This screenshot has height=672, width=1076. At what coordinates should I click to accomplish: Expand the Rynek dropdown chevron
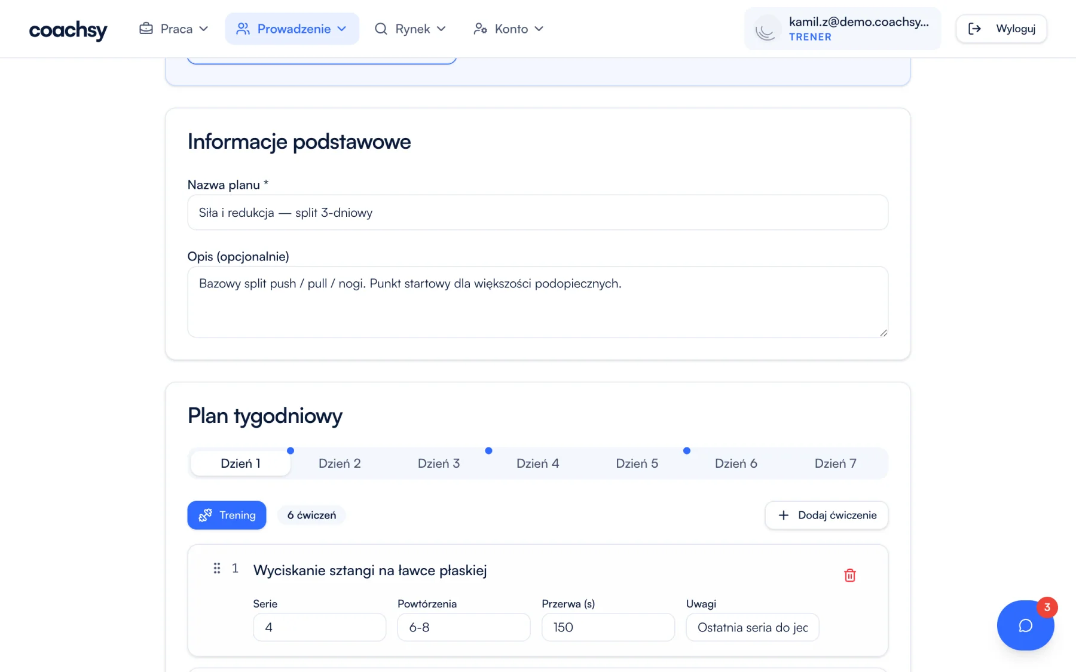pyautogui.click(x=441, y=29)
